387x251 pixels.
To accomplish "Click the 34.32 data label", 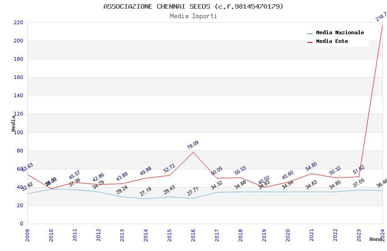I will [217, 185].
